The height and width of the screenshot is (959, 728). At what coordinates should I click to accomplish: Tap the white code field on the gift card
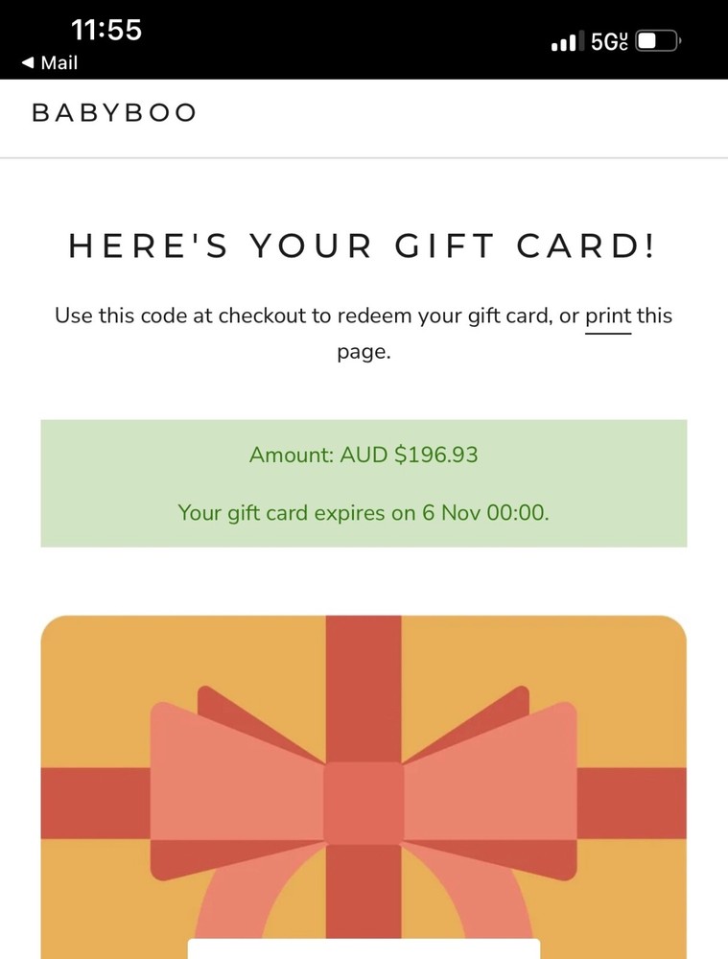point(364,949)
